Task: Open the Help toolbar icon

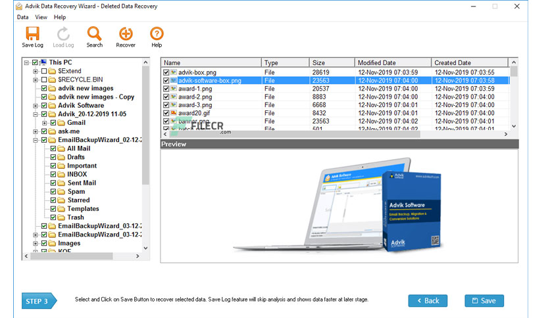Action: tap(157, 34)
